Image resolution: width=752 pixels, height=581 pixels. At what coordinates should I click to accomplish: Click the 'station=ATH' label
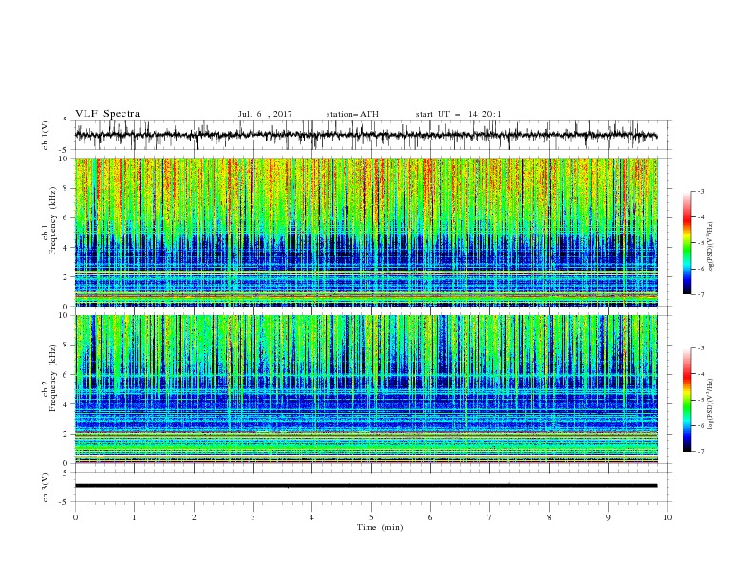352,114
